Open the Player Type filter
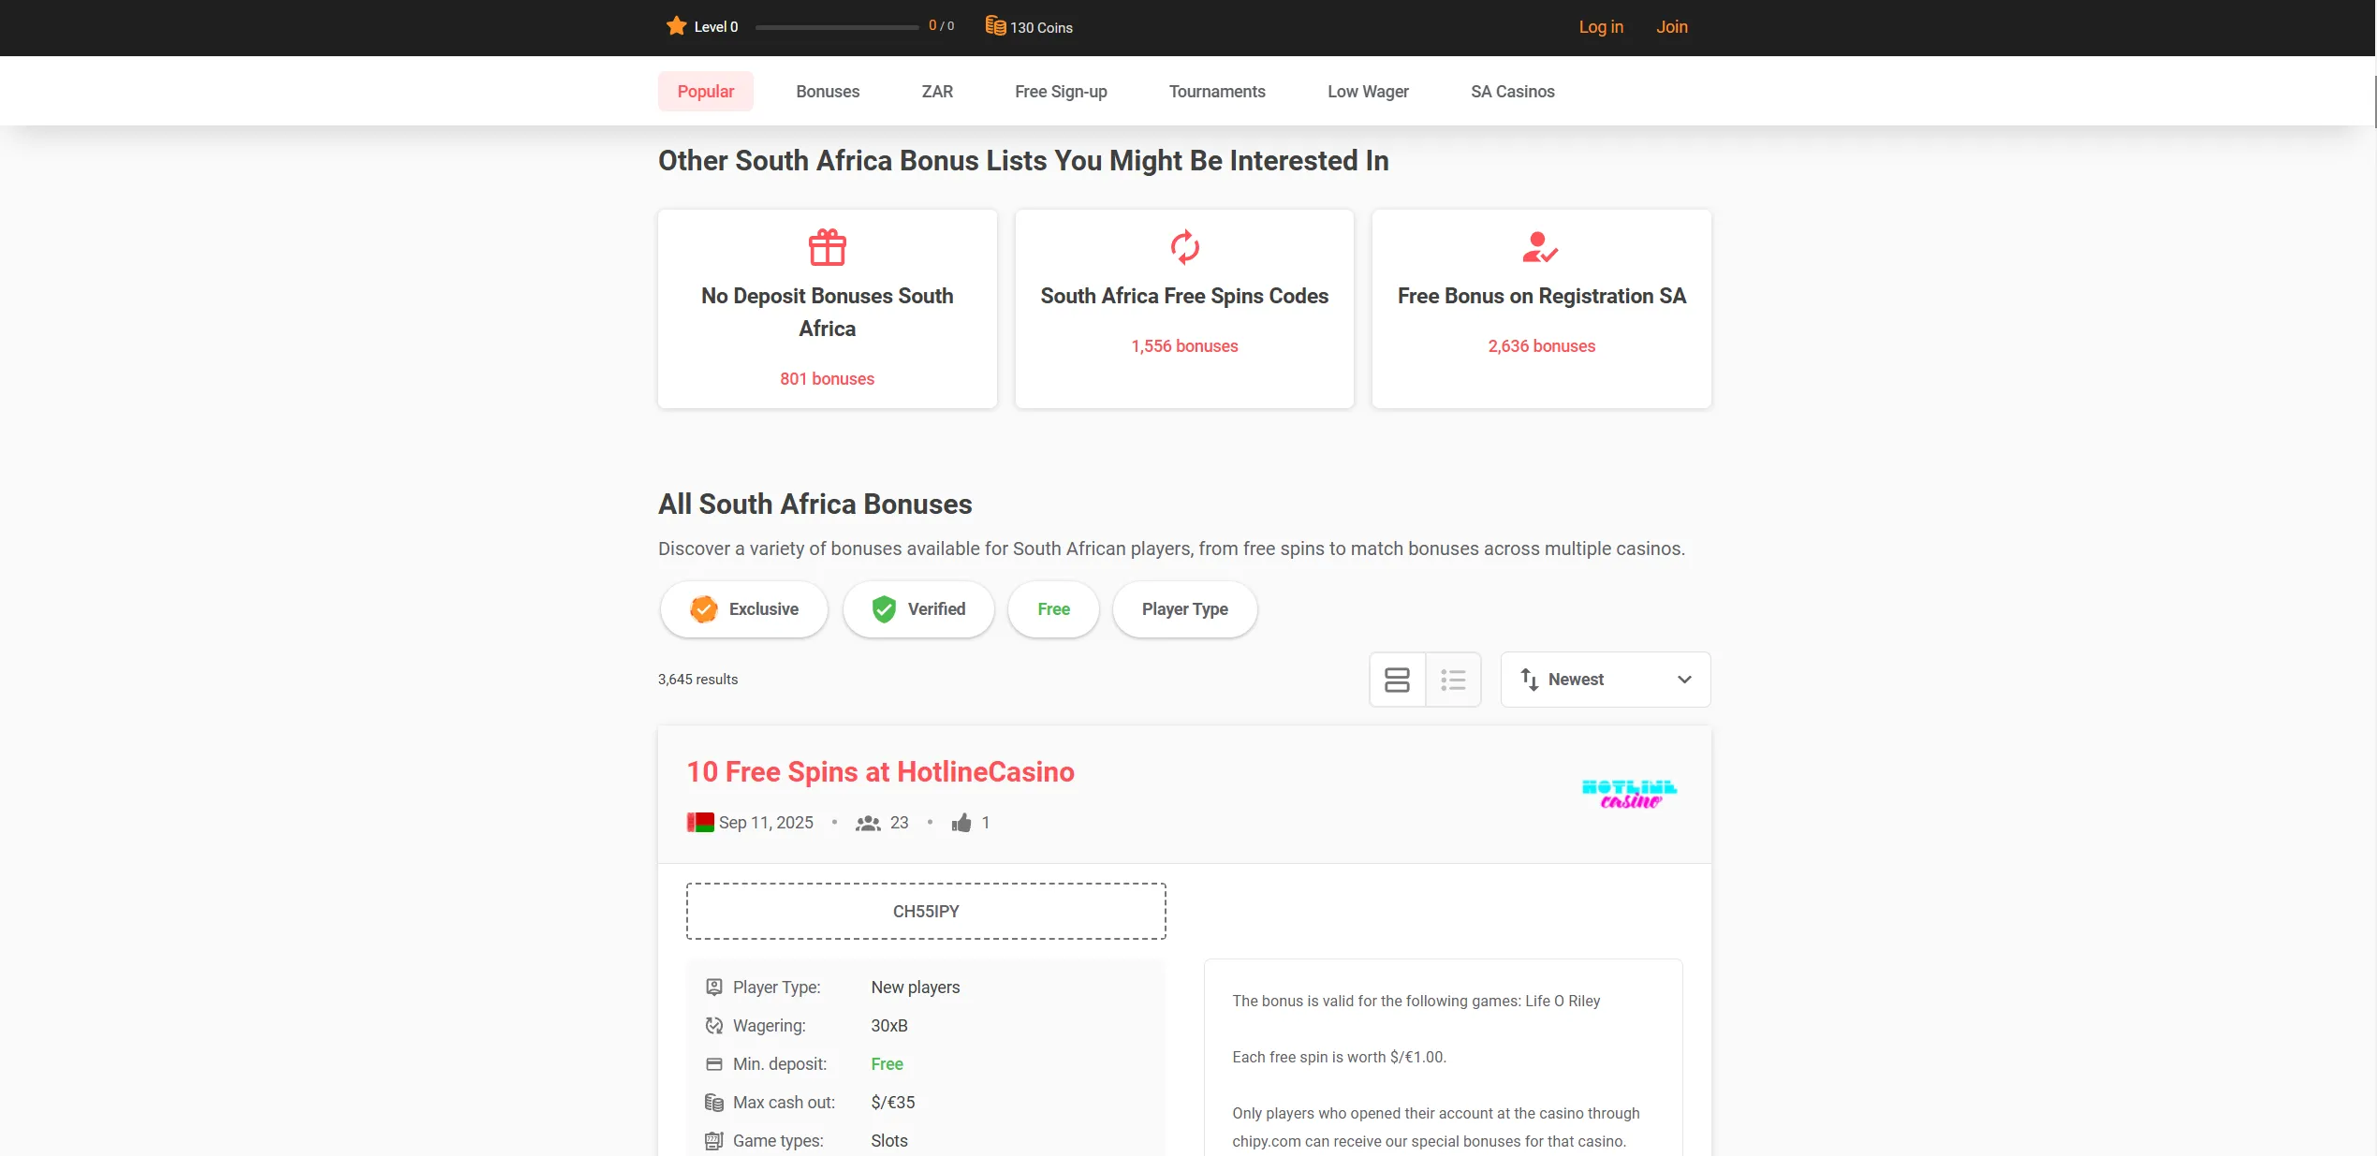2377x1156 pixels. (1184, 609)
